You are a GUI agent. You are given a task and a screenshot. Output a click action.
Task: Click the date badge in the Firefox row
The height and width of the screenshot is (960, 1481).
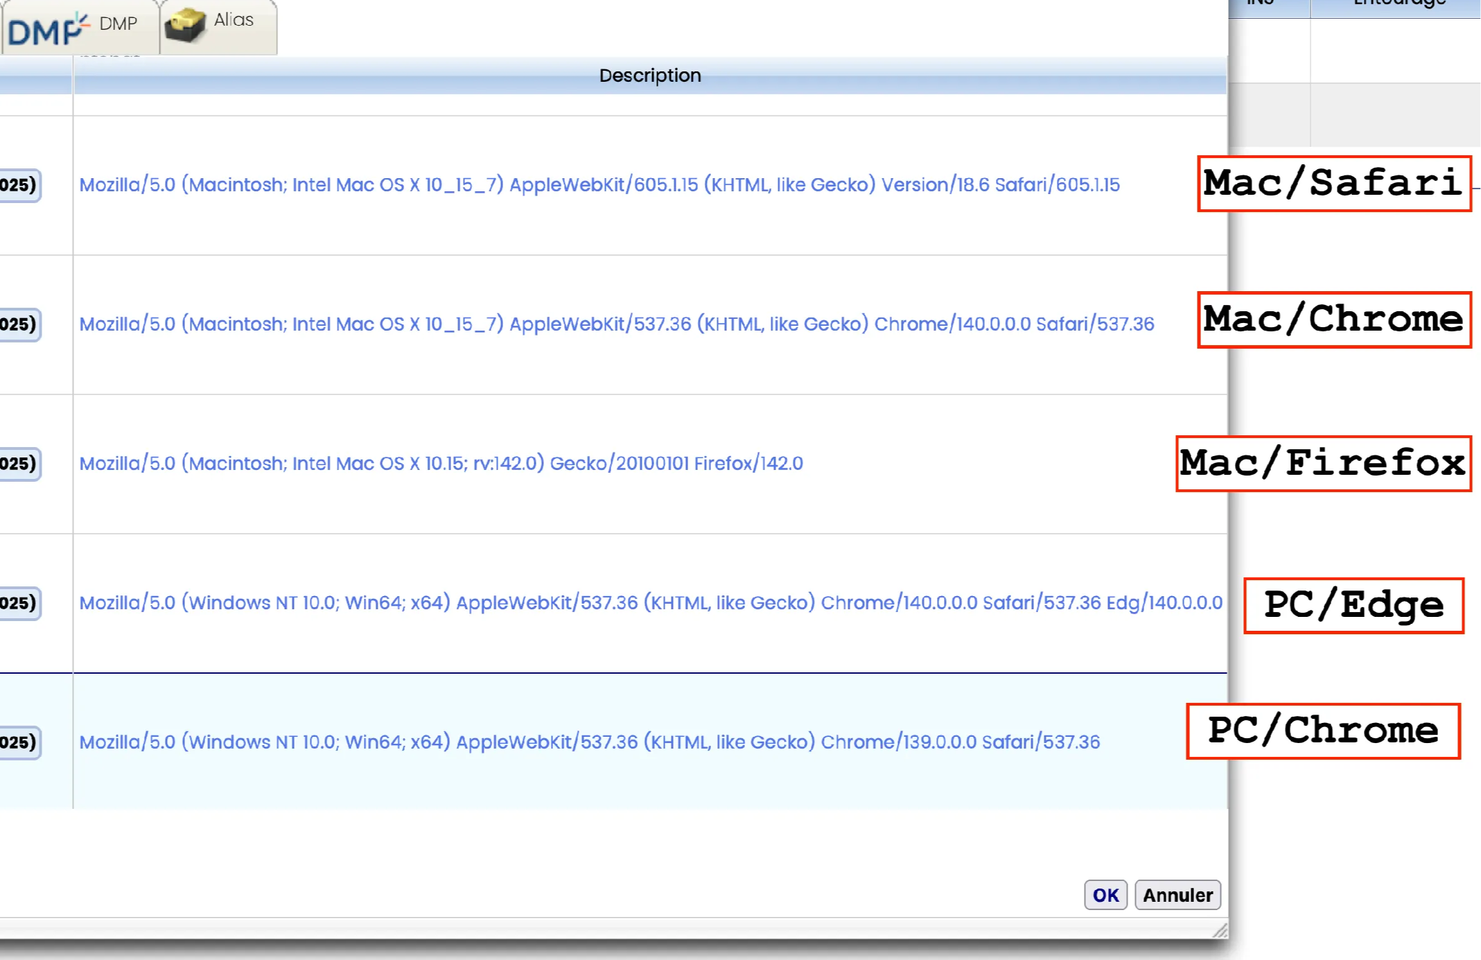pyautogui.click(x=19, y=464)
